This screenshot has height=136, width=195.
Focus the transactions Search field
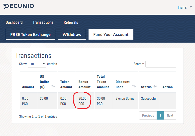point(161,64)
